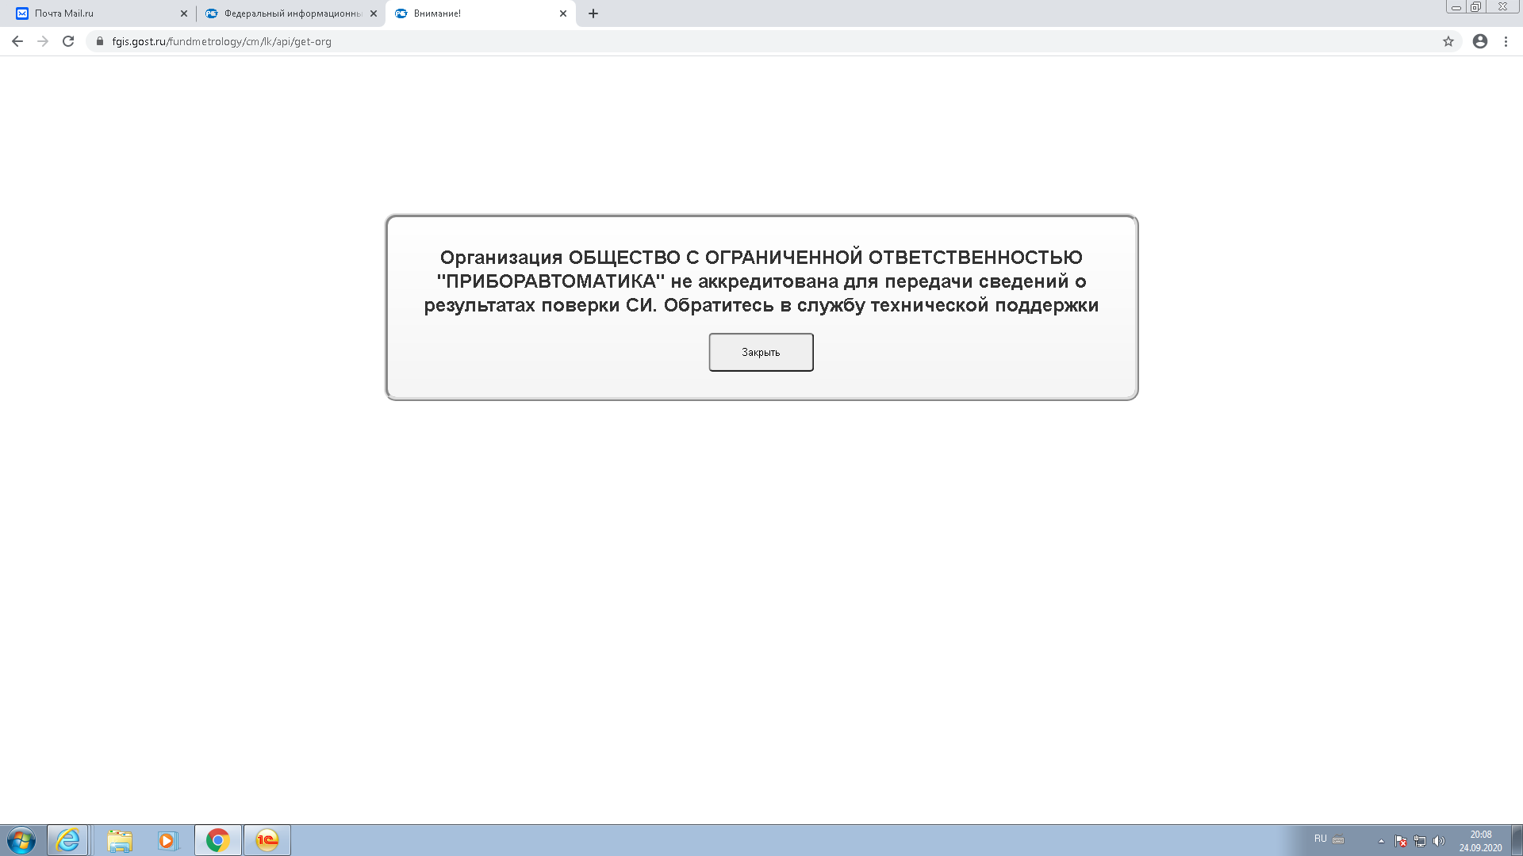The width and height of the screenshot is (1523, 856).
Task: Click the Закрыть button in the dialog
Action: 761,352
